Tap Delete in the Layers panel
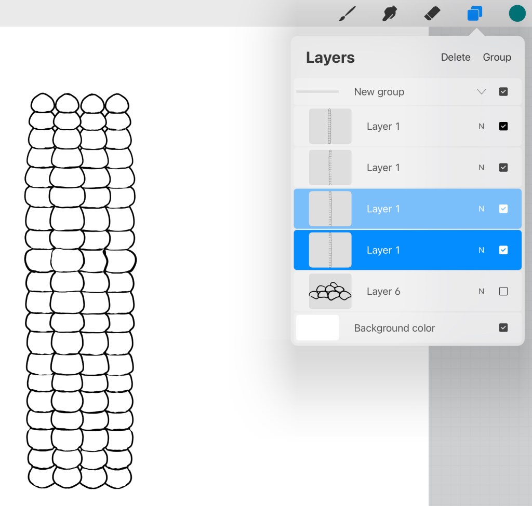 [x=456, y=57]
